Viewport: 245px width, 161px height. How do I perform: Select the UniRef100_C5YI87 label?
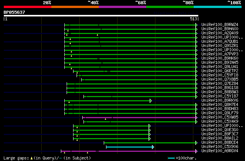pyautogui.click(x=220, y=96)
